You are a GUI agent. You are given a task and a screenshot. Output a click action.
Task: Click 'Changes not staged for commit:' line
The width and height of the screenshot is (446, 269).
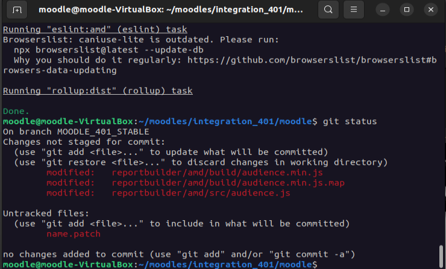[84, 142]
